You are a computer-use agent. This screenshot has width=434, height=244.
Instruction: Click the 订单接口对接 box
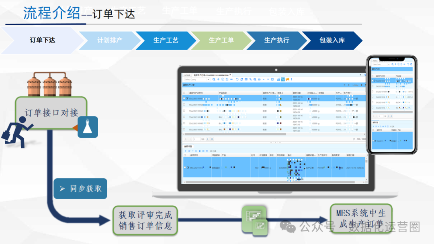click(51, 113)
